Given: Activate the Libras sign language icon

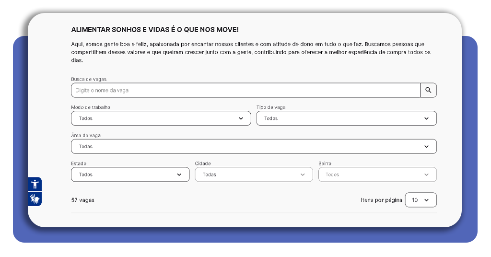Looking at the screenshot, I should pyautogui.click(x=35, y=199).
